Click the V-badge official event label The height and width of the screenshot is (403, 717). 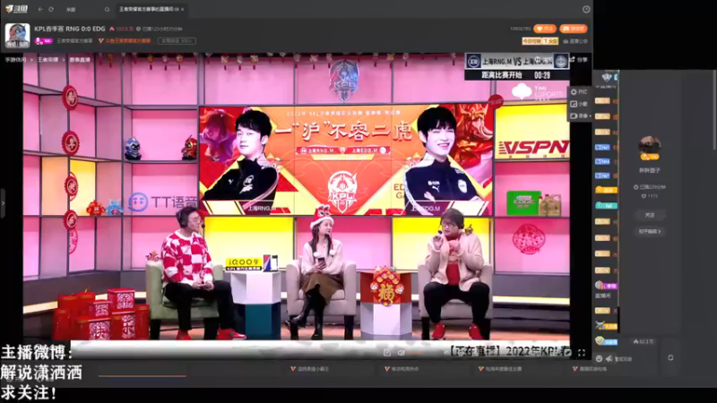click(x=125, y=41)
